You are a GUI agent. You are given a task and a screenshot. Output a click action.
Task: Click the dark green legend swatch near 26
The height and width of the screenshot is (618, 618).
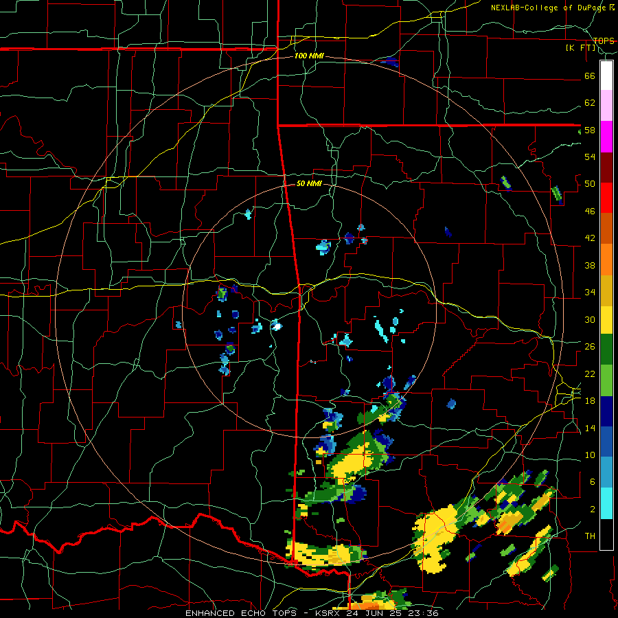click(x=606, y=350)
